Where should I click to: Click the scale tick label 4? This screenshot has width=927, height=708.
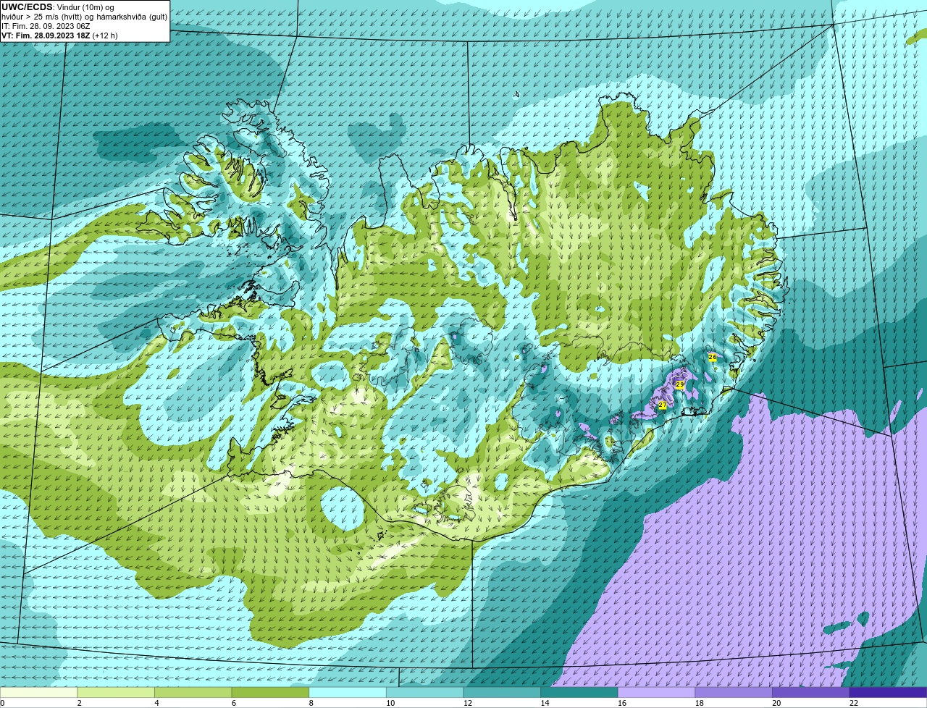coord(156,703)
